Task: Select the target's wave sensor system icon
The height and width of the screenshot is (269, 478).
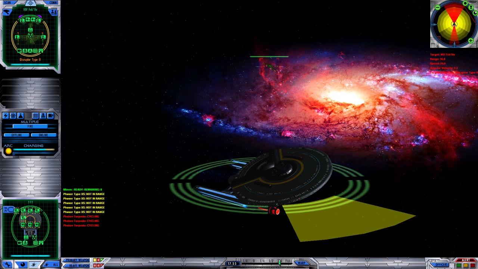Action: point(35,51)
